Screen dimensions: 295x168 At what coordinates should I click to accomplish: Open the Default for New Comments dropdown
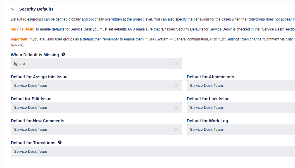91,130
